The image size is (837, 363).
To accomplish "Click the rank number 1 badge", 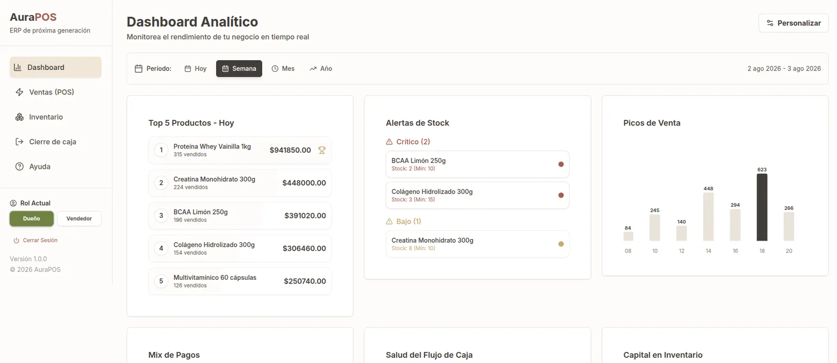I will tap(161, 150).
